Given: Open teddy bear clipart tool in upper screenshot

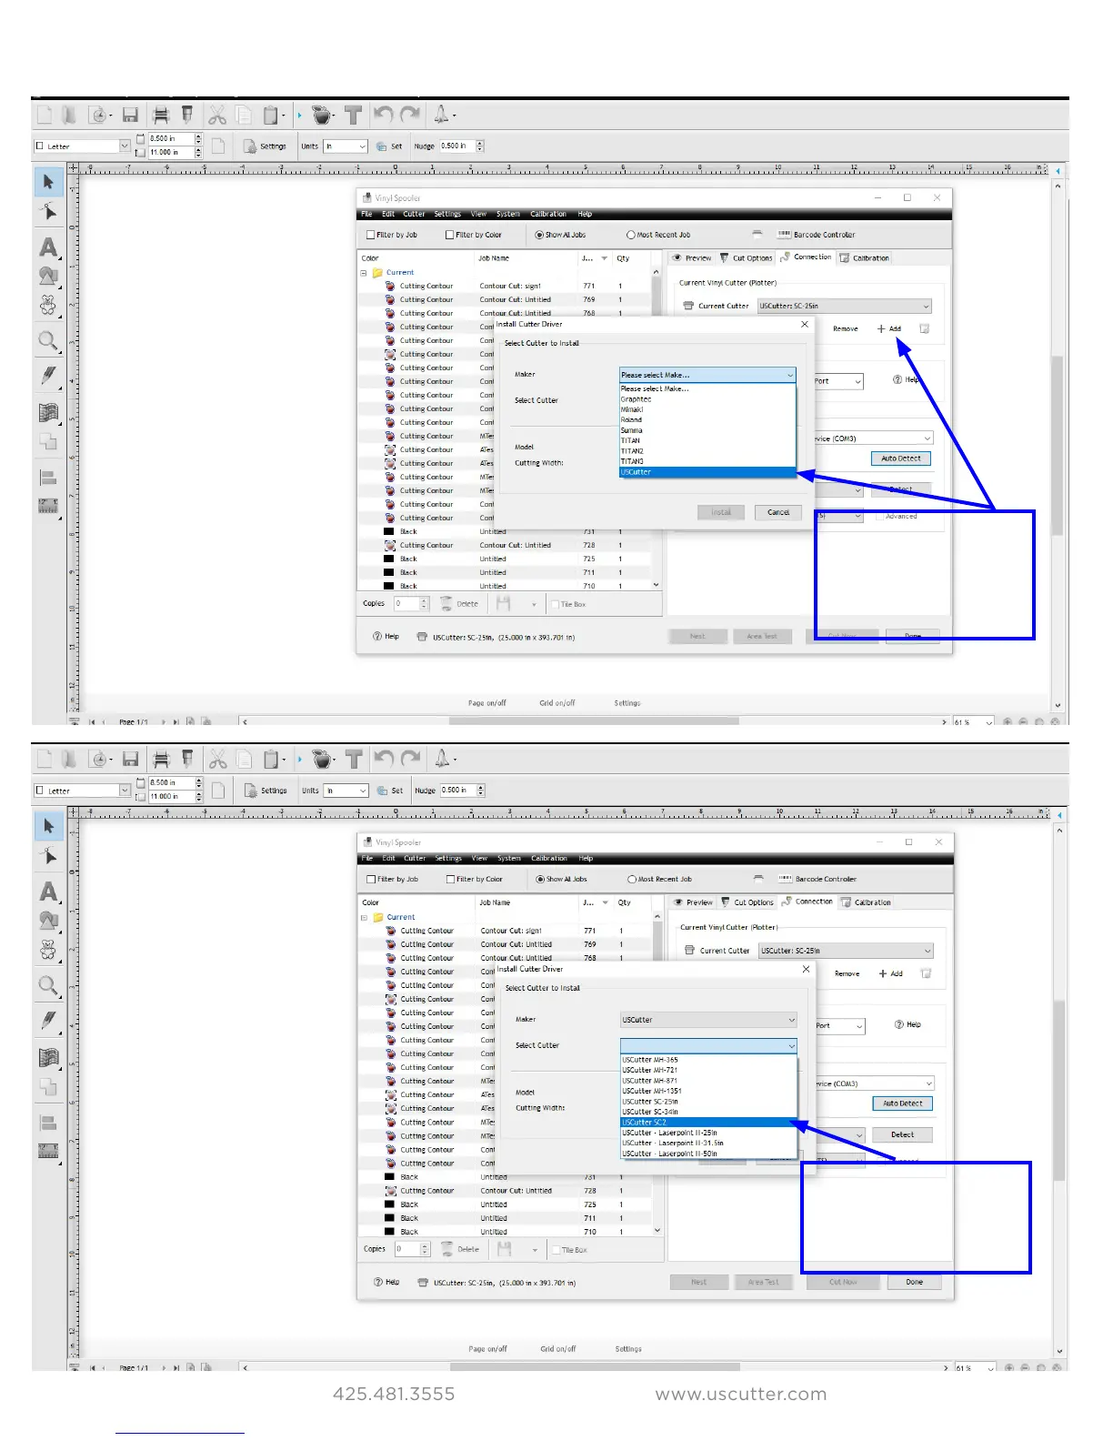Looking at the screenshot, I should point(48,306).
